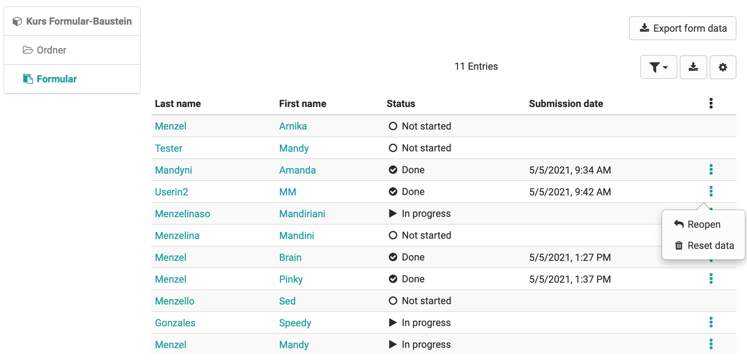Open Kurs Formular-Baustein course node

[x=79, y=21]
